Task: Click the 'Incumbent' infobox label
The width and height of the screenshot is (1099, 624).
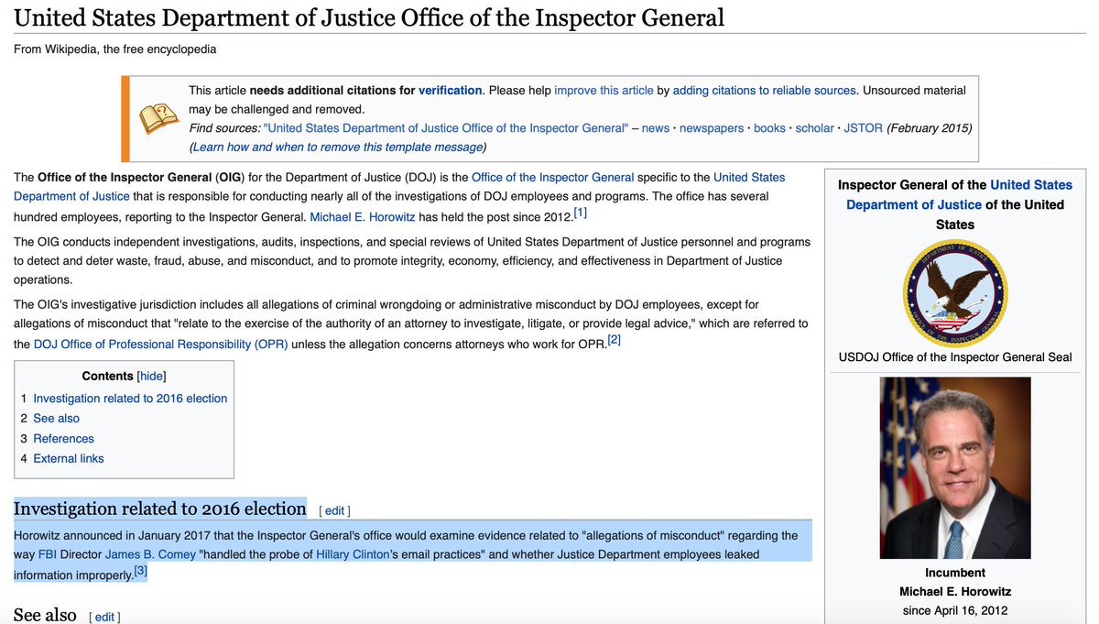Action: coord(955,573)
